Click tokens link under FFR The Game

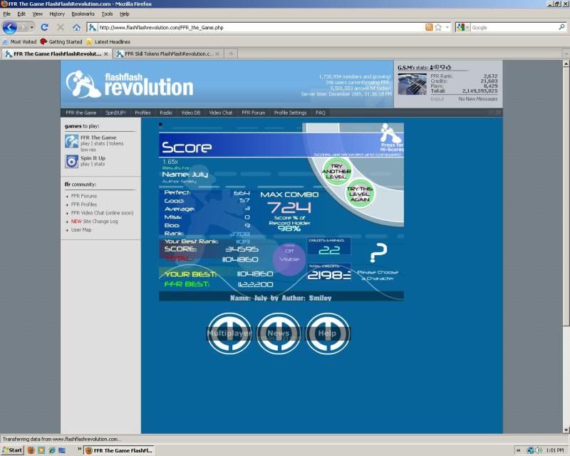116,144
